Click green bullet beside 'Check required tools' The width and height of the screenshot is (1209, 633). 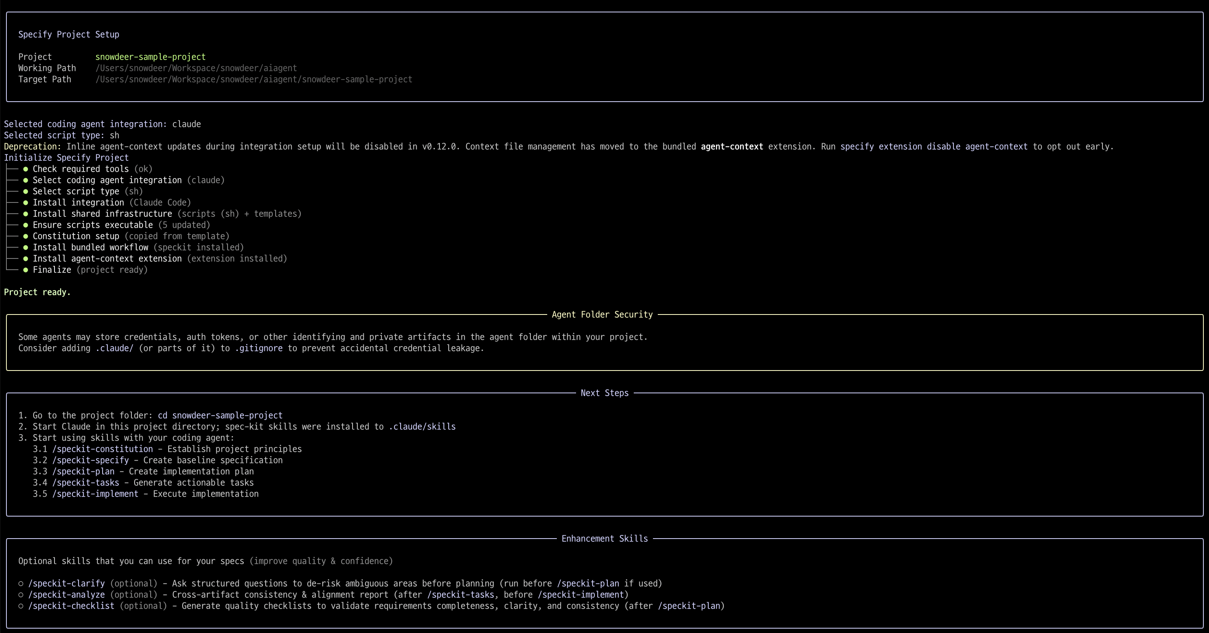25,169
